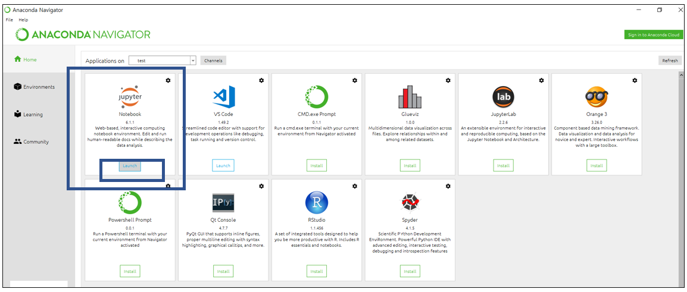Viewport: 687px width, 292px height.
Task: Click the Glueviz description text
Action: 410,134
